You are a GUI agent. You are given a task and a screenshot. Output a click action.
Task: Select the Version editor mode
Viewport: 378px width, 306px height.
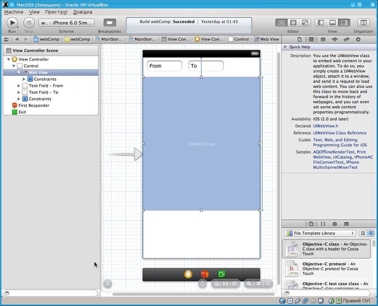pos(305,23)
